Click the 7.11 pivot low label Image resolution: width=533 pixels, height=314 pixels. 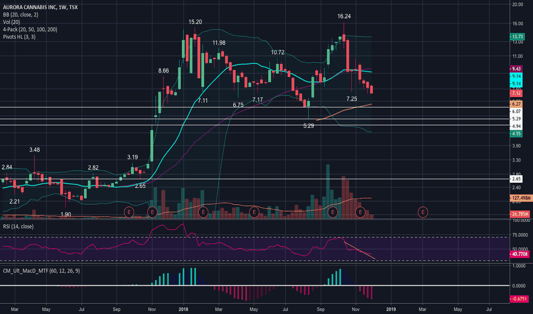[x=202, y=100]
